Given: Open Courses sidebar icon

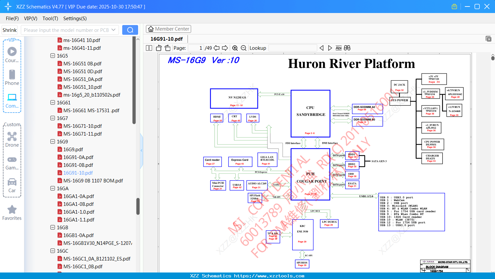Looking at the screenshot, I should pos(12,54).
